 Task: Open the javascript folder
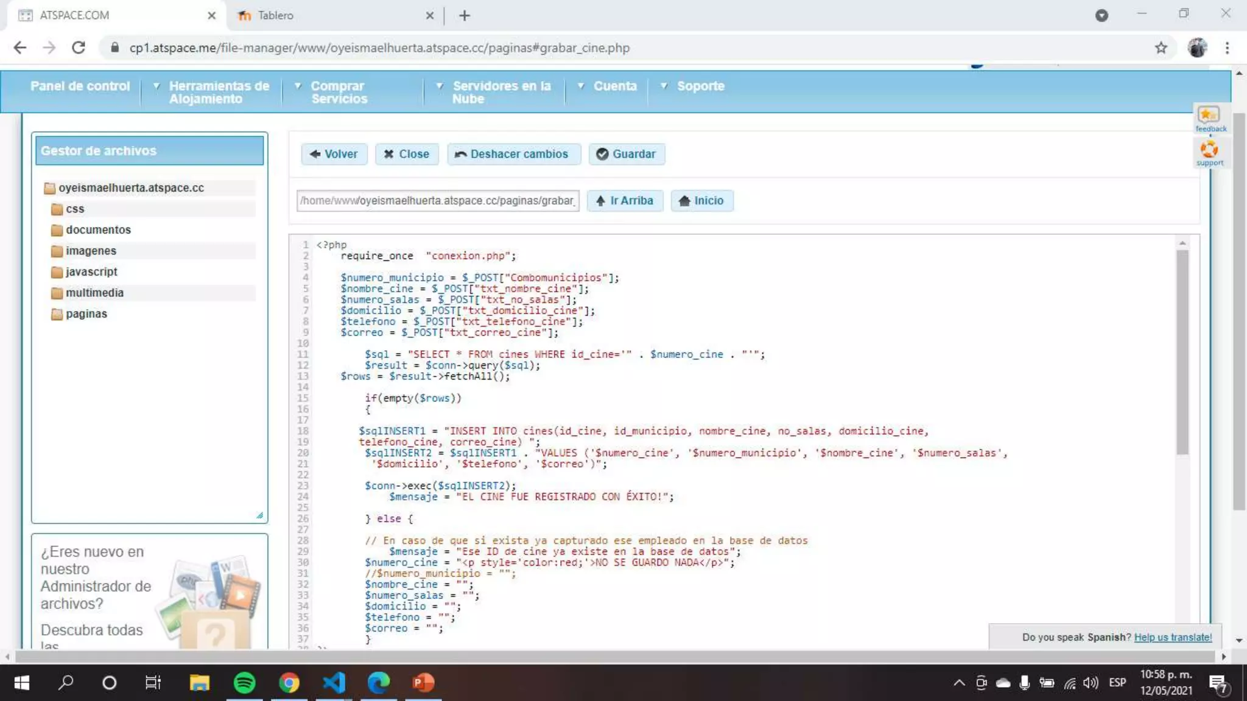click(x=91, y=272)
